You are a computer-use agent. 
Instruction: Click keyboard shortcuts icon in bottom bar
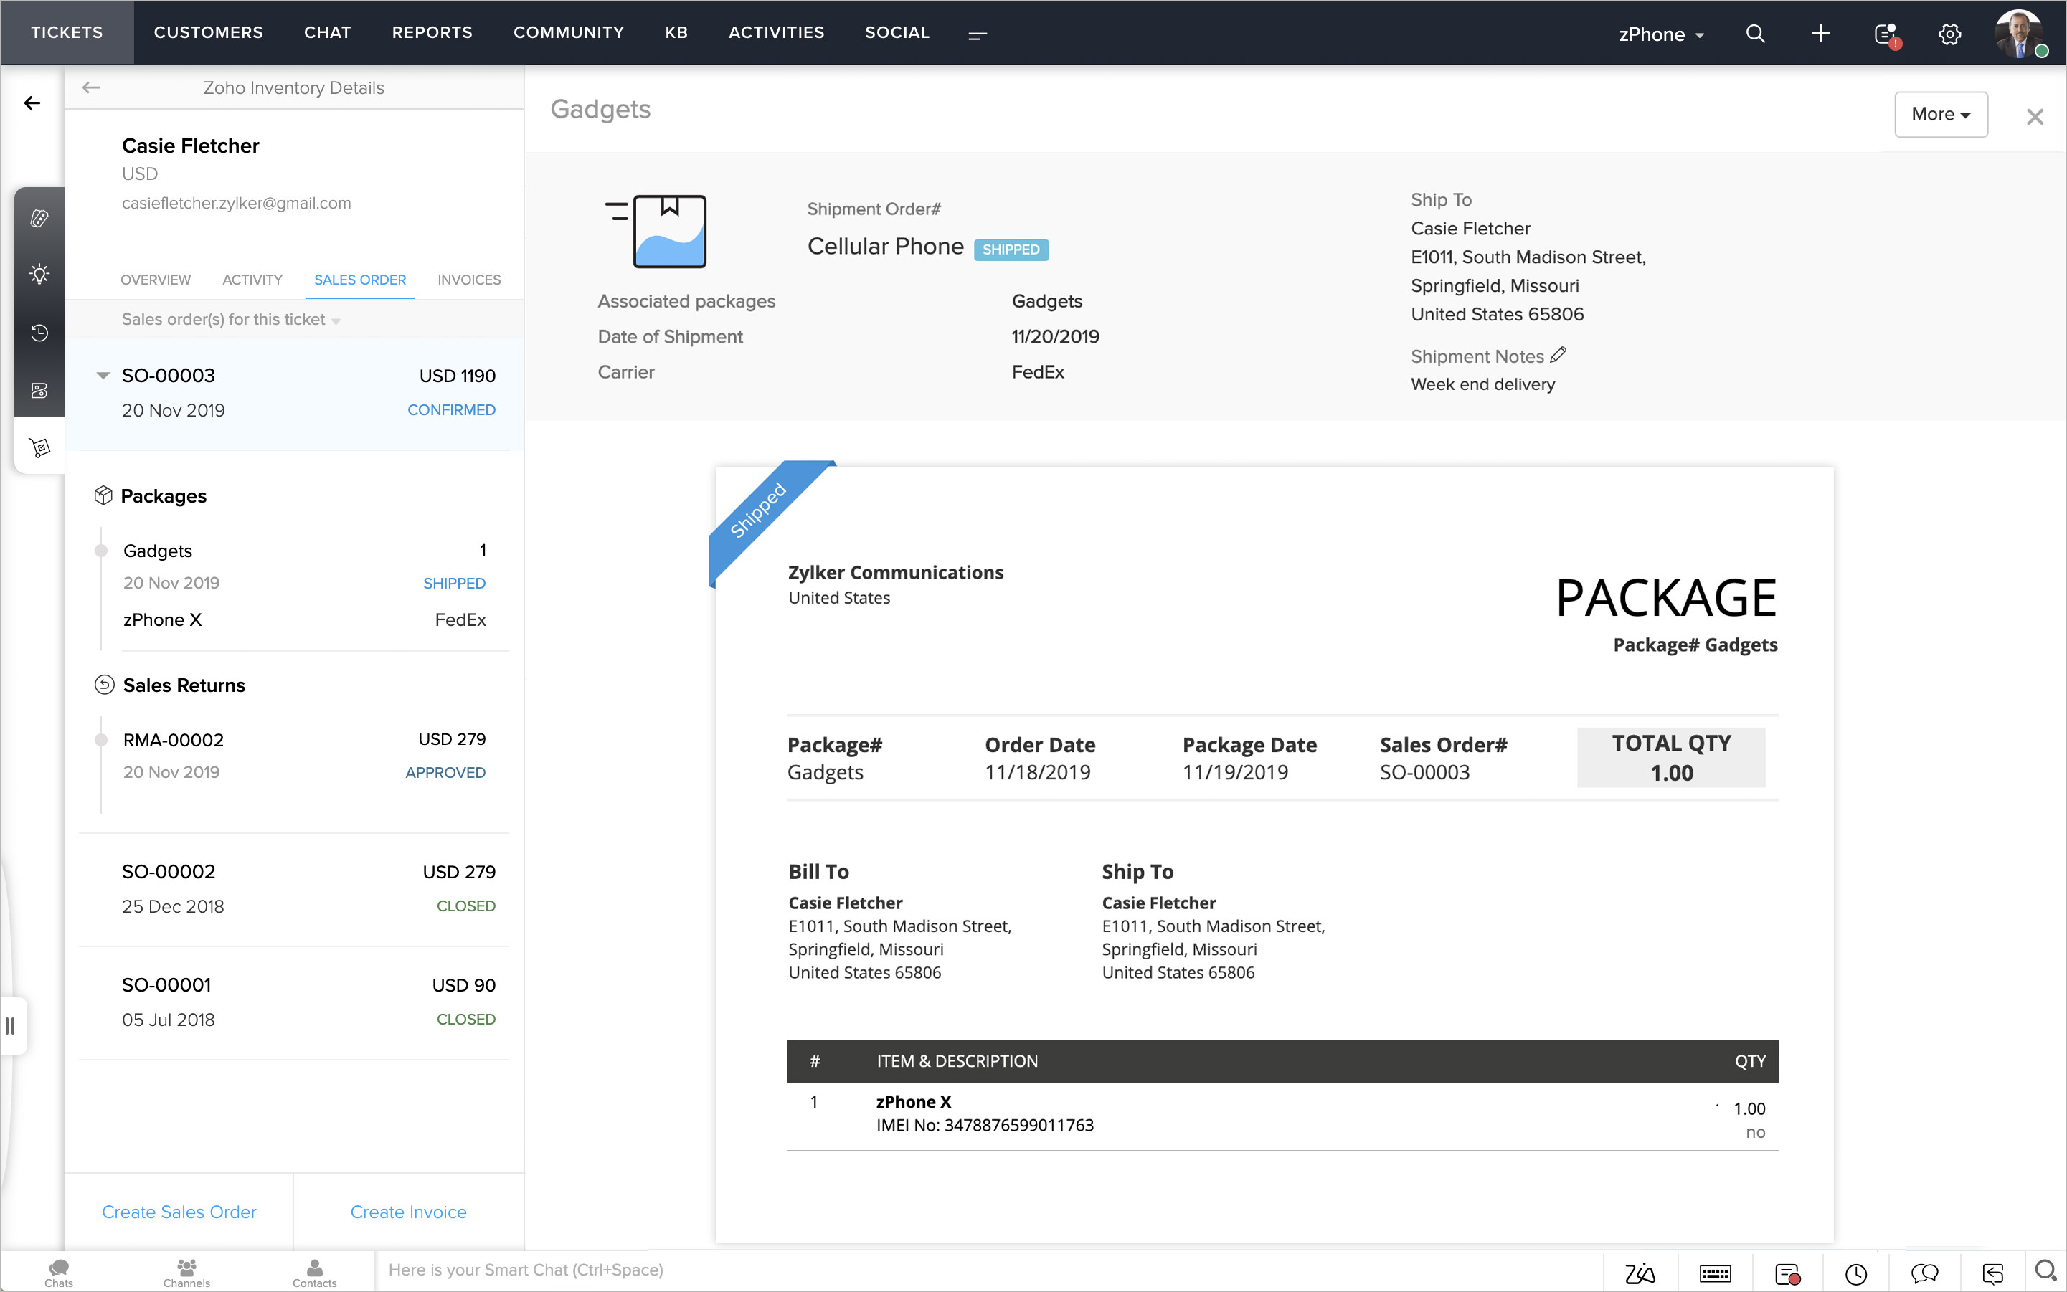(1714, 1273)
